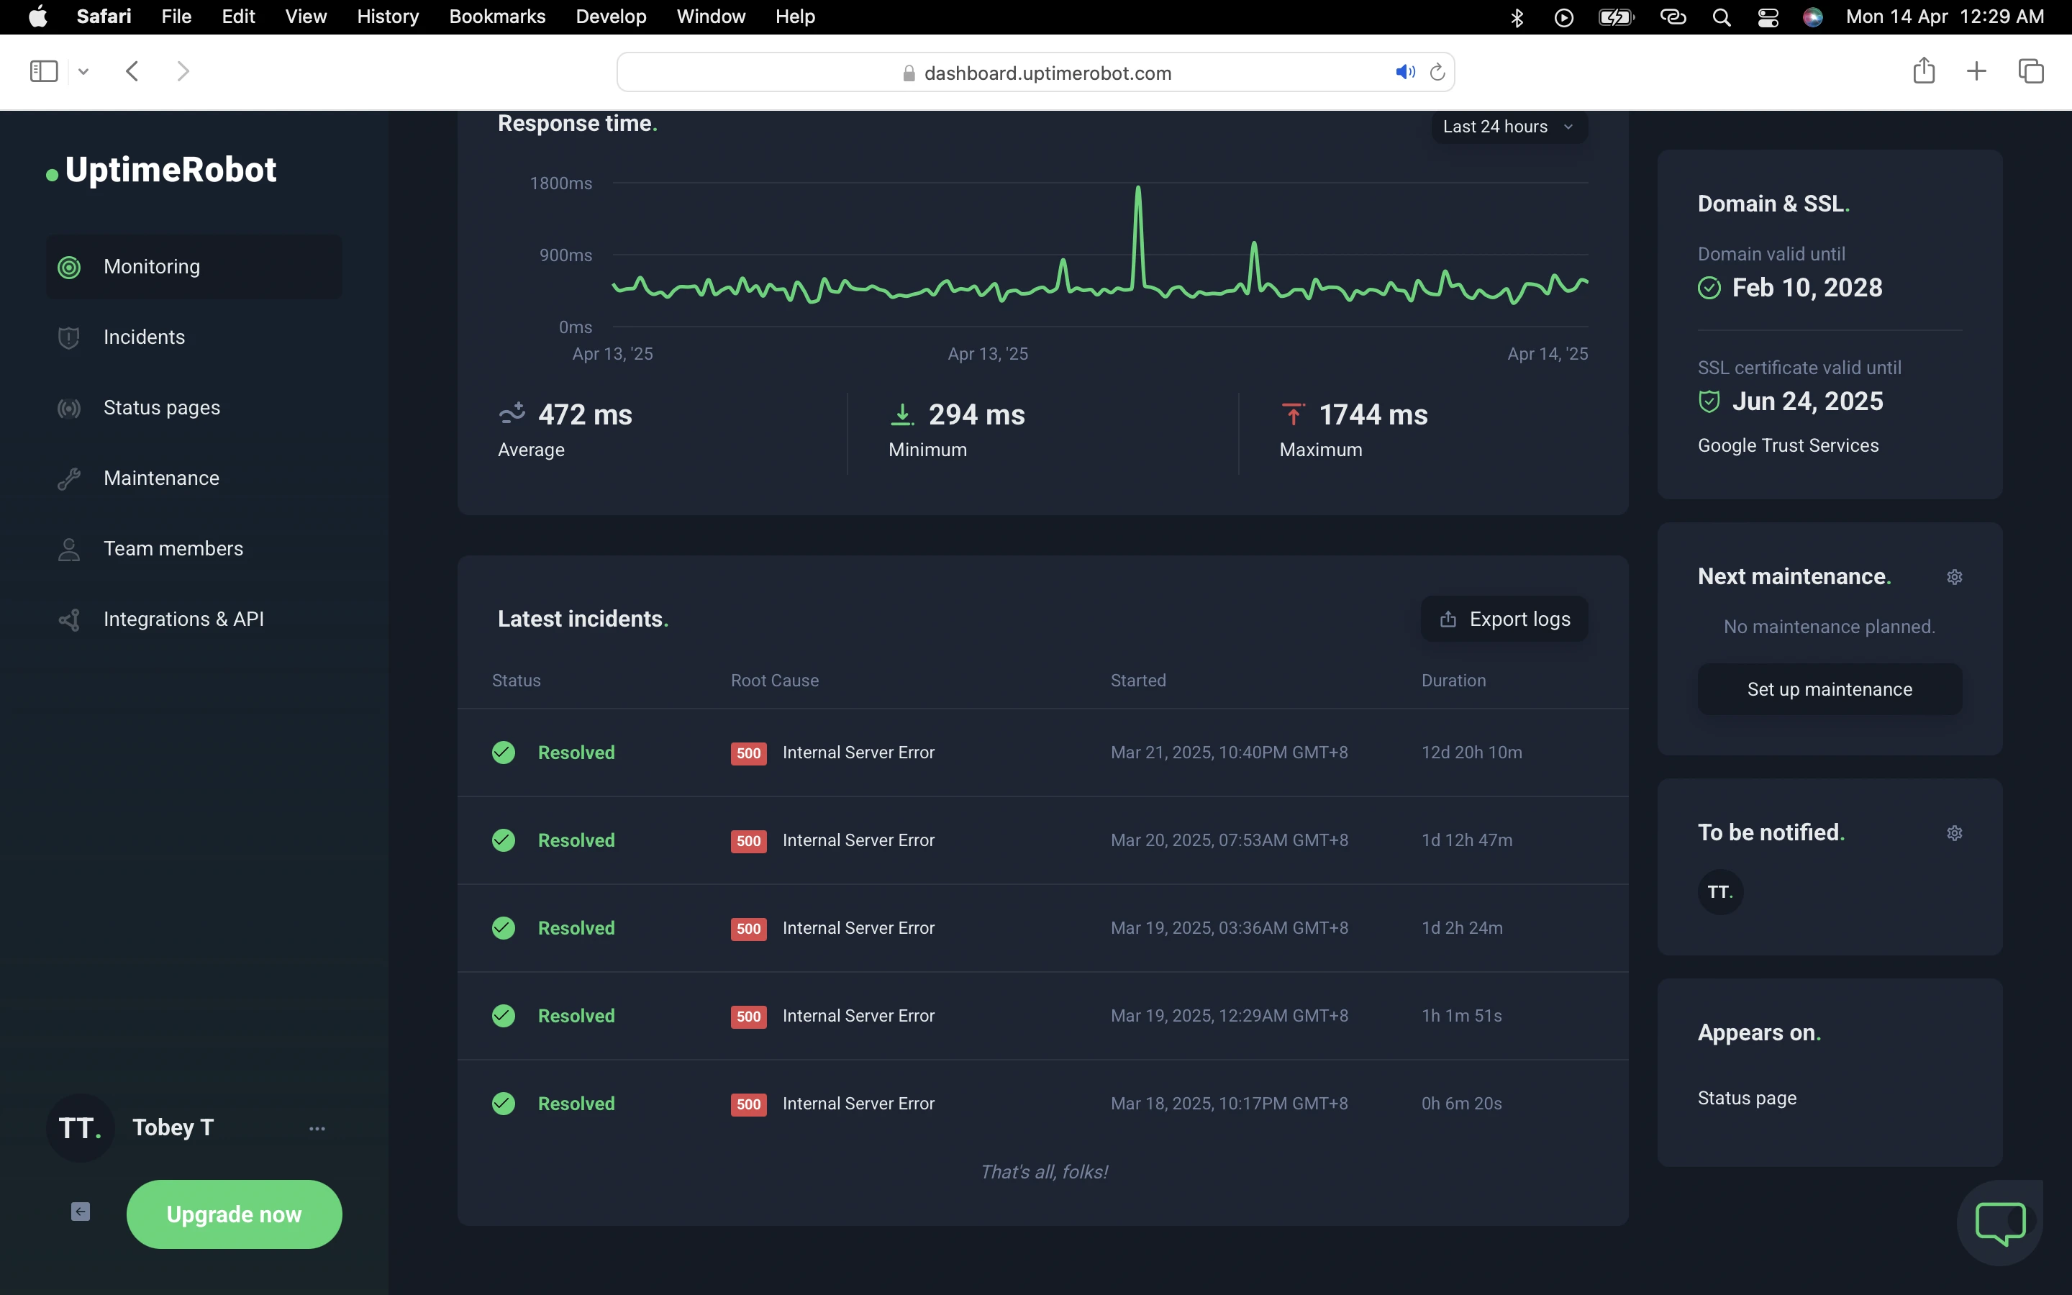Collapse sidebar with the arrow icon
Viewport: 2072px width, 1295px height.
click(x=81, y=1211)
